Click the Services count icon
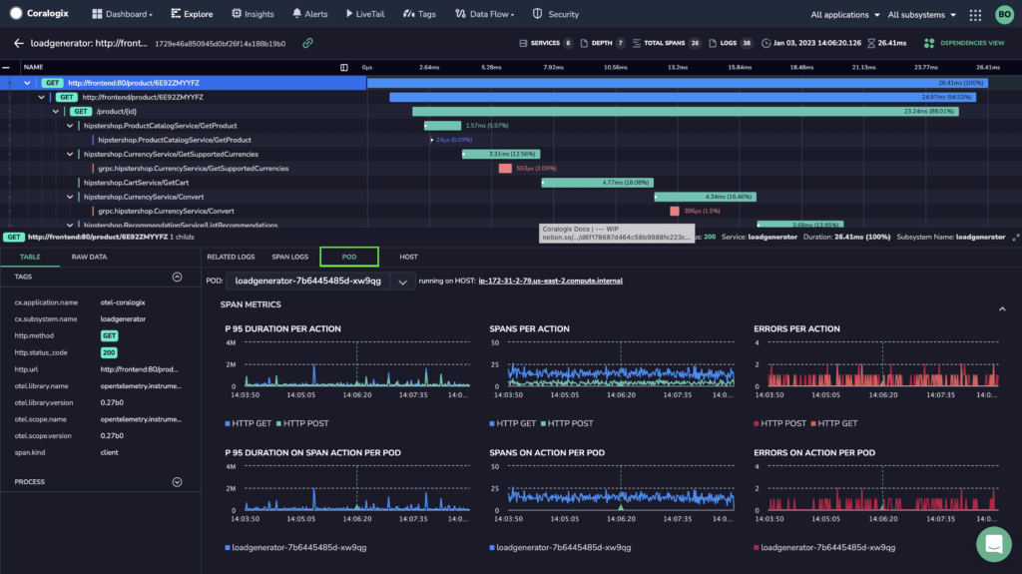The width and height of the screenshot is (1022, 574). coord(523,43)
